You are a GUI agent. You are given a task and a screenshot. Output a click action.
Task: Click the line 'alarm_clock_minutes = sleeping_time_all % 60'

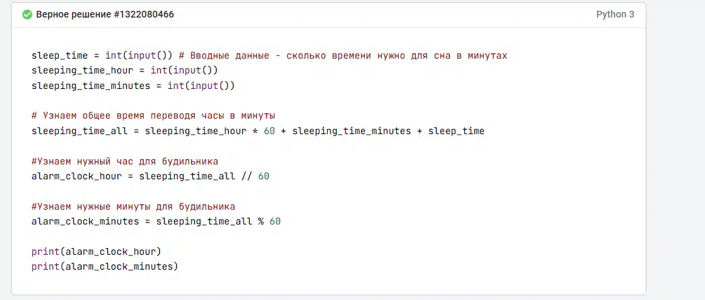(x=156, y=221)
